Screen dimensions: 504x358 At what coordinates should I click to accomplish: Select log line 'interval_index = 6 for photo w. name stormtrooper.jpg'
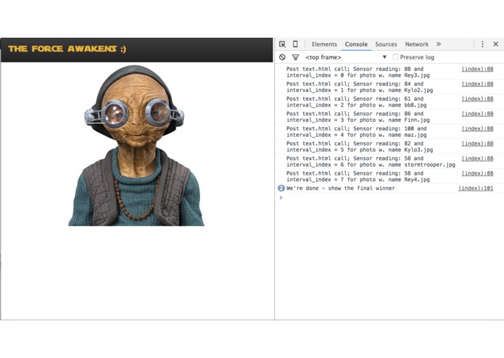[x=371, y=165]
